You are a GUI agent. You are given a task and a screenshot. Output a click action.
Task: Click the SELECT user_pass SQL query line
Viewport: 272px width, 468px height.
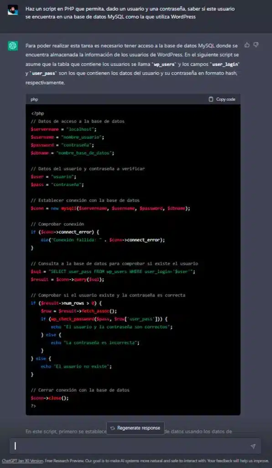coord(113,271)
